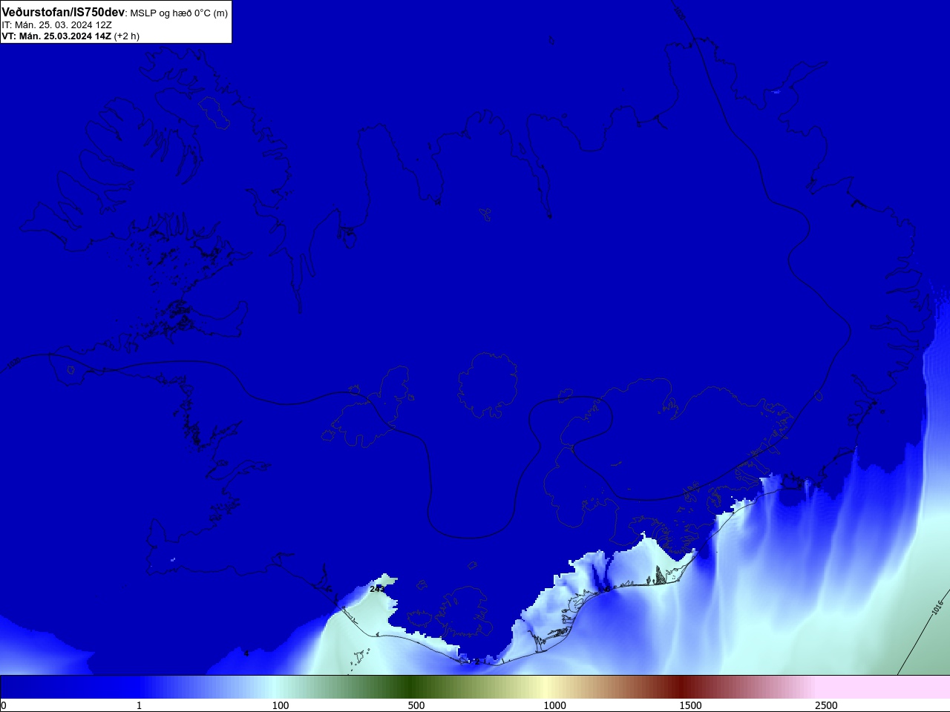Click the Veðurstofan/IS750dev title text

click(63, 13)
